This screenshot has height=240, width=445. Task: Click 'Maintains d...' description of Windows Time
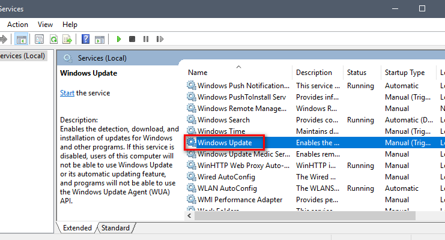317,131
